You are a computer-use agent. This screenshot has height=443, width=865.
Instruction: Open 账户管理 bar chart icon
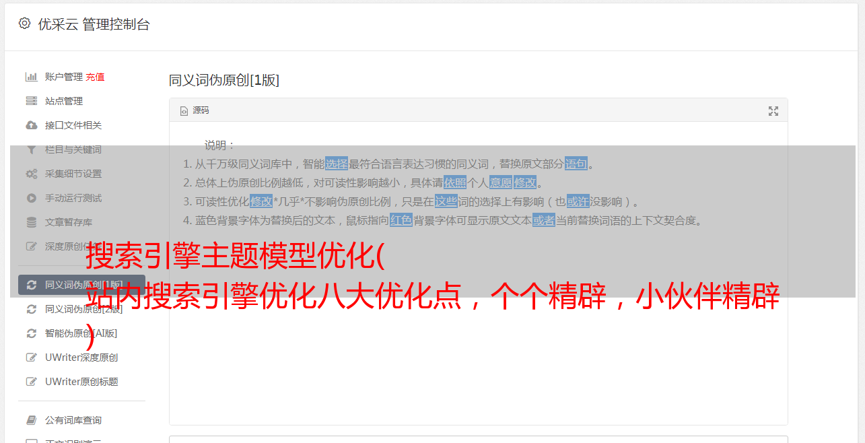coord(31,77)
